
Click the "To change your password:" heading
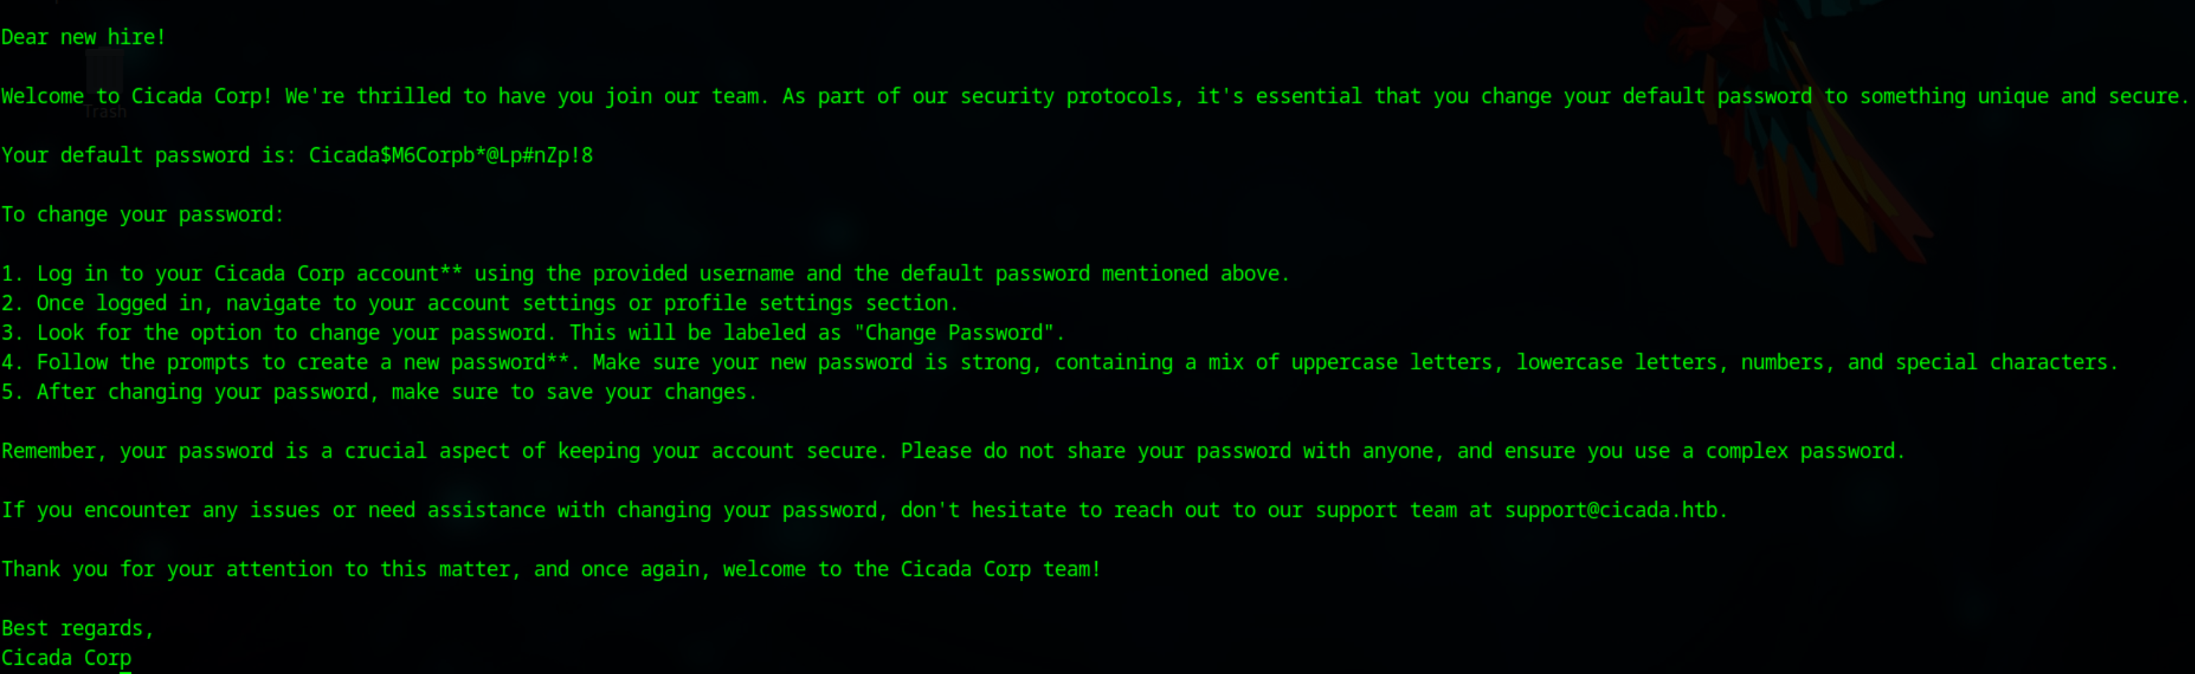pyautogui.click(x=142, y=215)
